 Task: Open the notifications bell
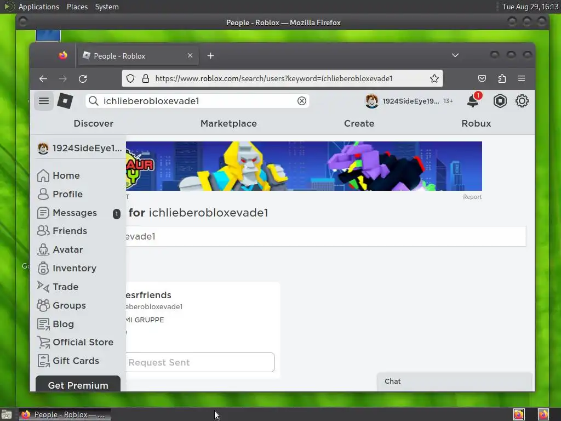(474, 100)
